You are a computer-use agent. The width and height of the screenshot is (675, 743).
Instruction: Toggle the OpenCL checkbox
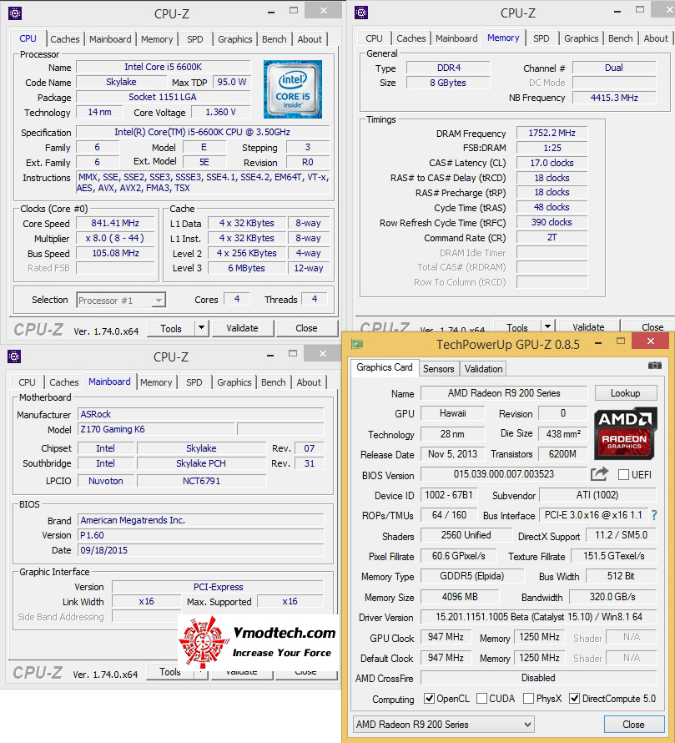(x=429, y=699)
